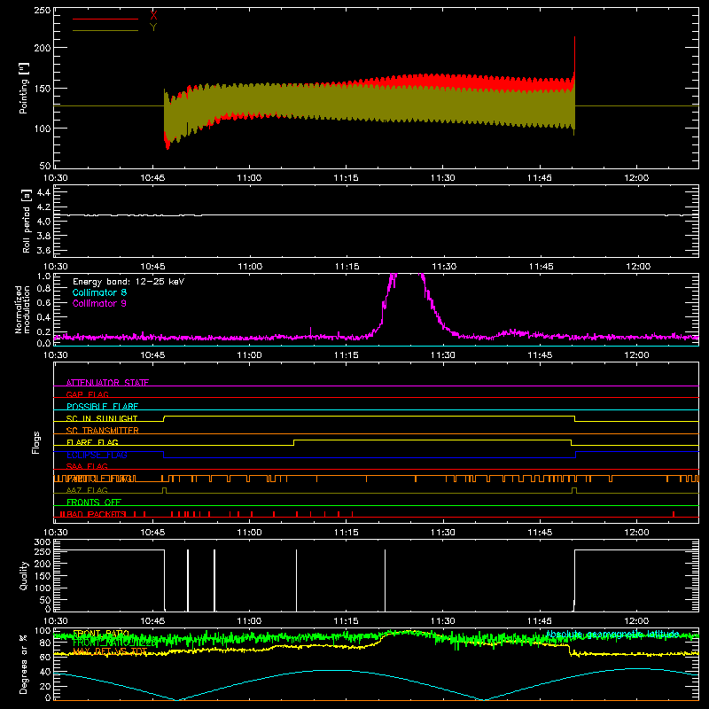
Task: Click the magenta 'Collimator 9' legend entry
Action: tap(99, 303)
